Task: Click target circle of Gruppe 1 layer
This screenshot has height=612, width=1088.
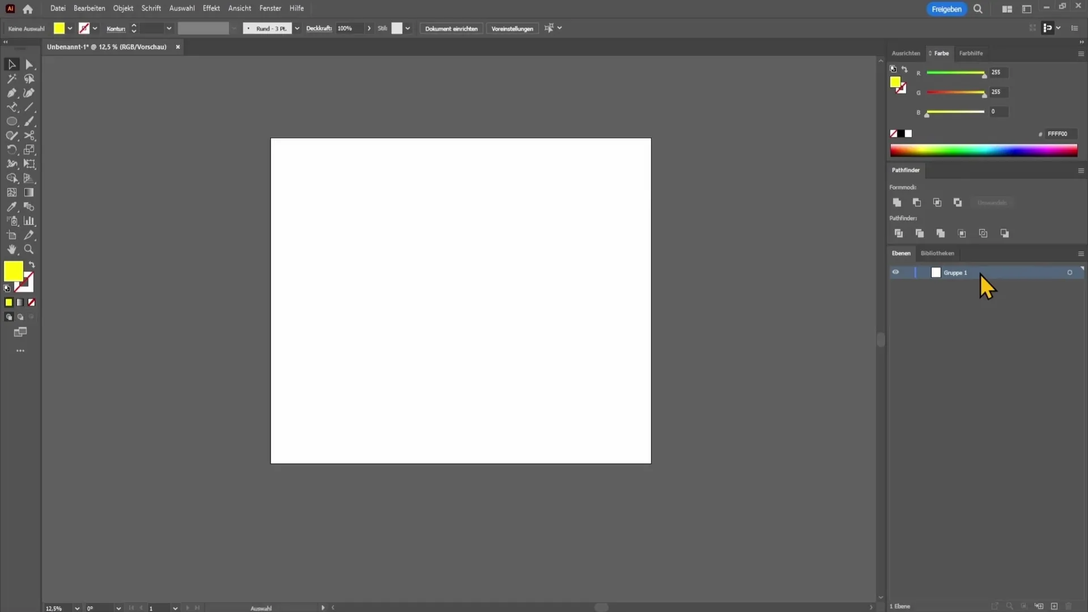Action: tap(1070, 273)
